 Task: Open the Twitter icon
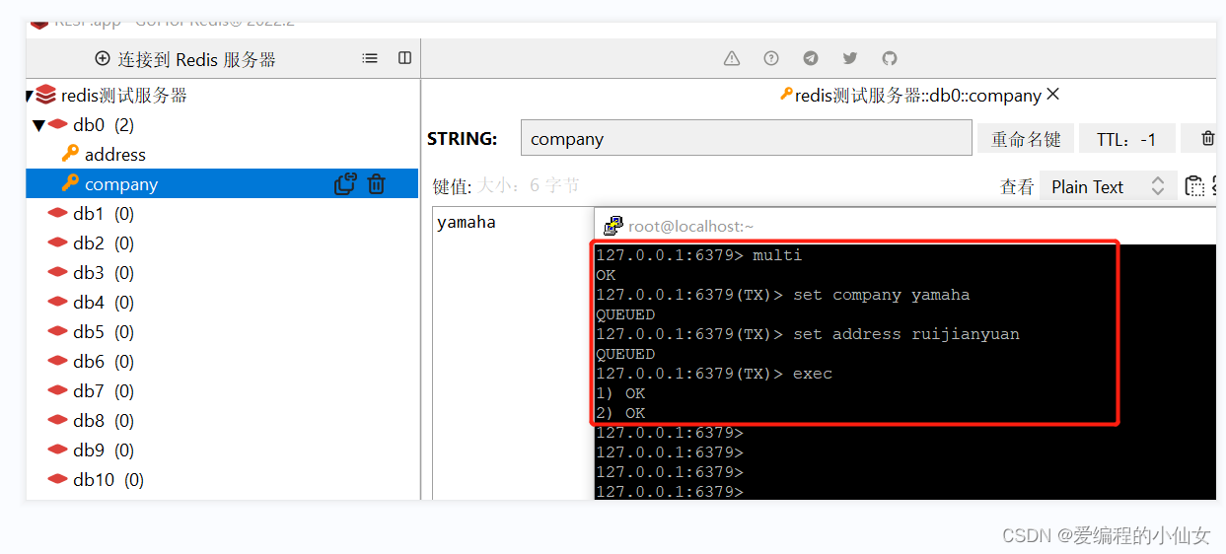[x=850, y=58]
